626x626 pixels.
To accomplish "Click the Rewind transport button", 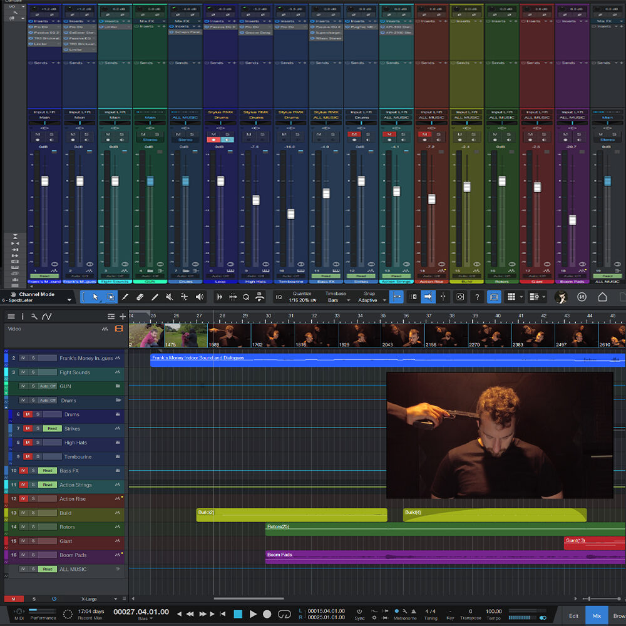I will pyautogui.click(x=190, y=614).
